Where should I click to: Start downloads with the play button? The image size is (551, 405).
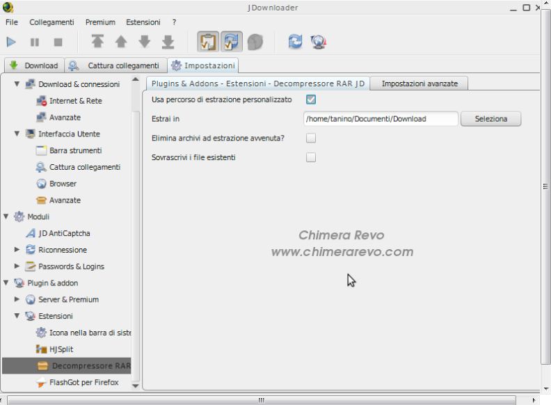[11, 42]
